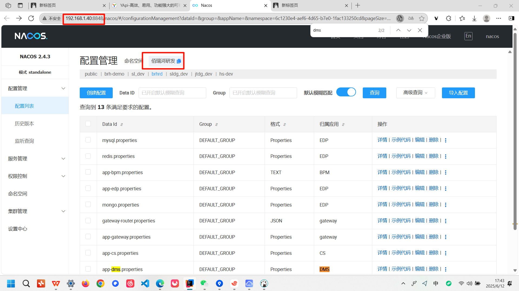This screenshot has width=519, height=291.
Task: Check the select-all checkbox in table header
Action: pos(88,124)
